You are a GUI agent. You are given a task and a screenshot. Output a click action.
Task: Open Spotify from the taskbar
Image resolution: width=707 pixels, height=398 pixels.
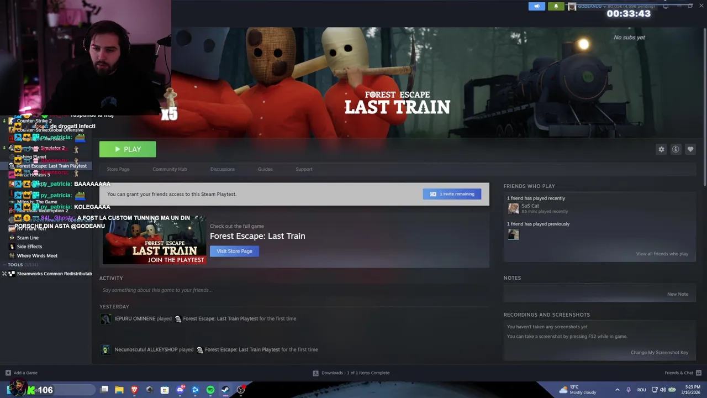tap(210, 390)
